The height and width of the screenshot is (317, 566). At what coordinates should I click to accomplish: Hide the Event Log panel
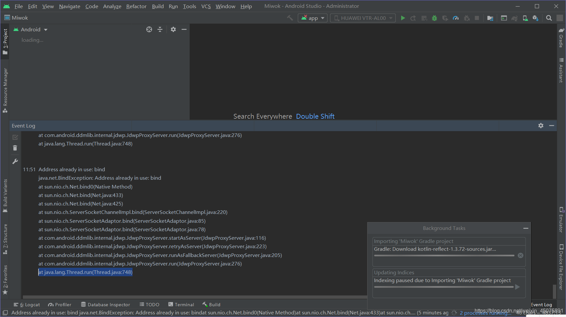click(552, 126)
